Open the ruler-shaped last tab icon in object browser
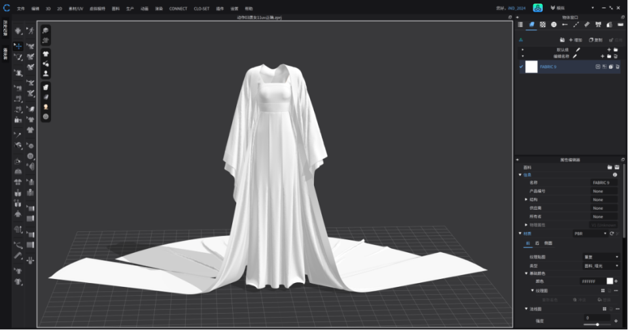 [620, 25]
